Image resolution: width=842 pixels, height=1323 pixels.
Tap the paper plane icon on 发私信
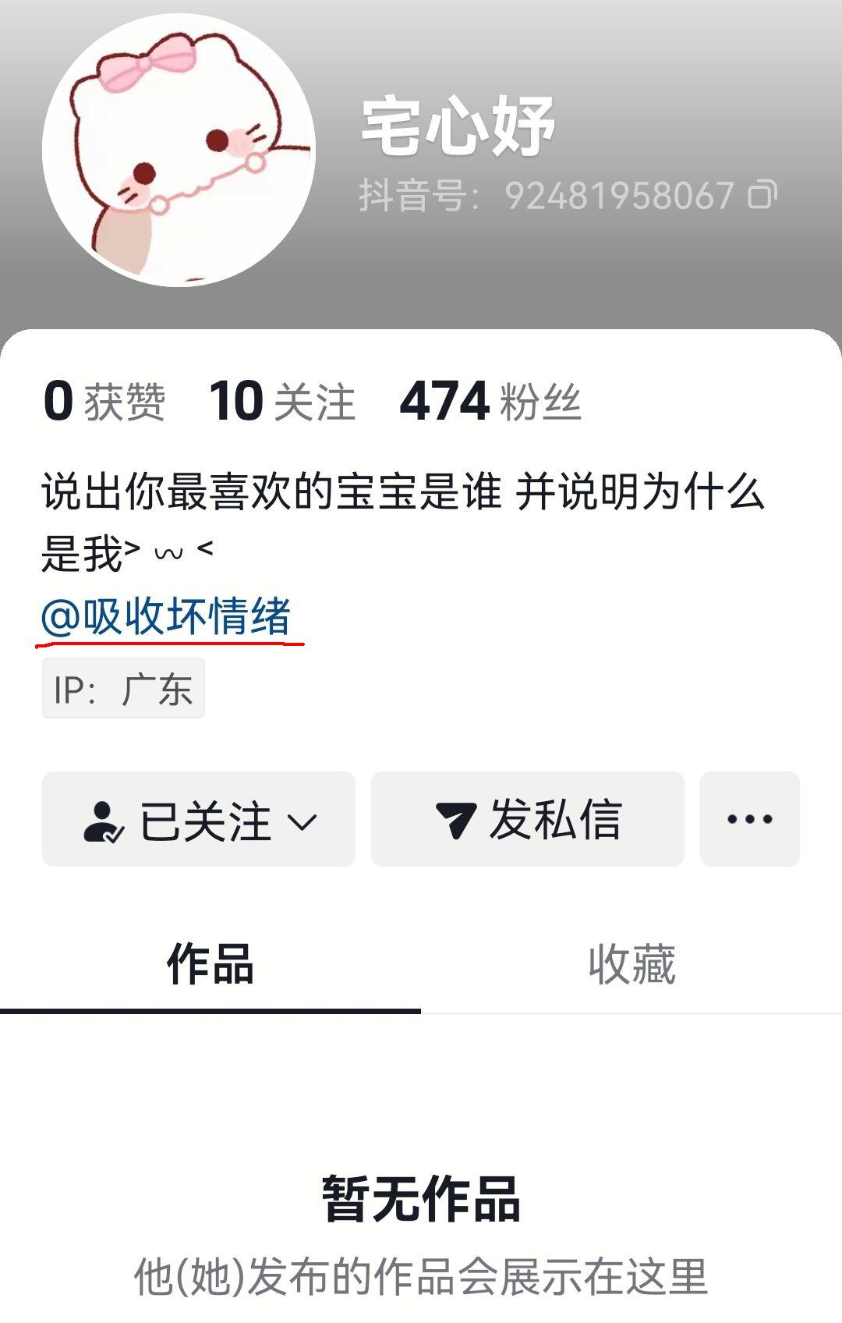[x=455, y=820]
